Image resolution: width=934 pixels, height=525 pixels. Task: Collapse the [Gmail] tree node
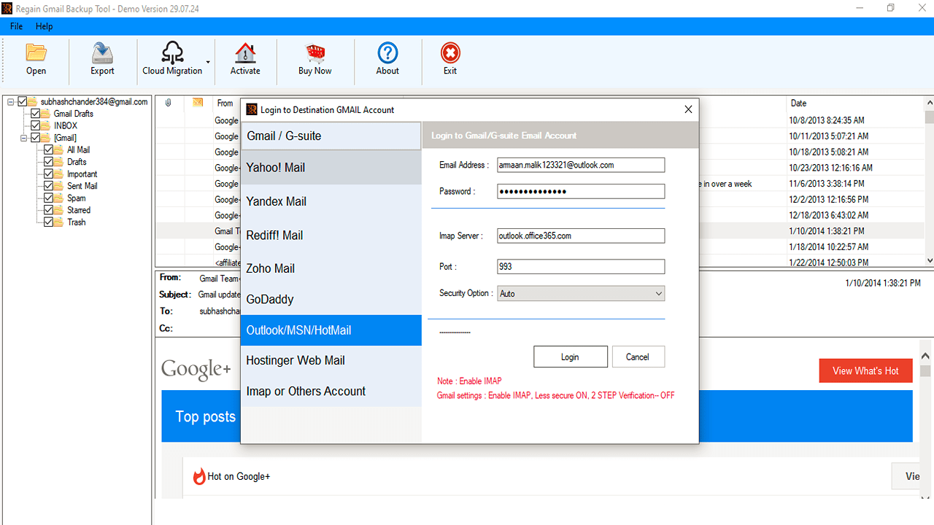[25, 138]
